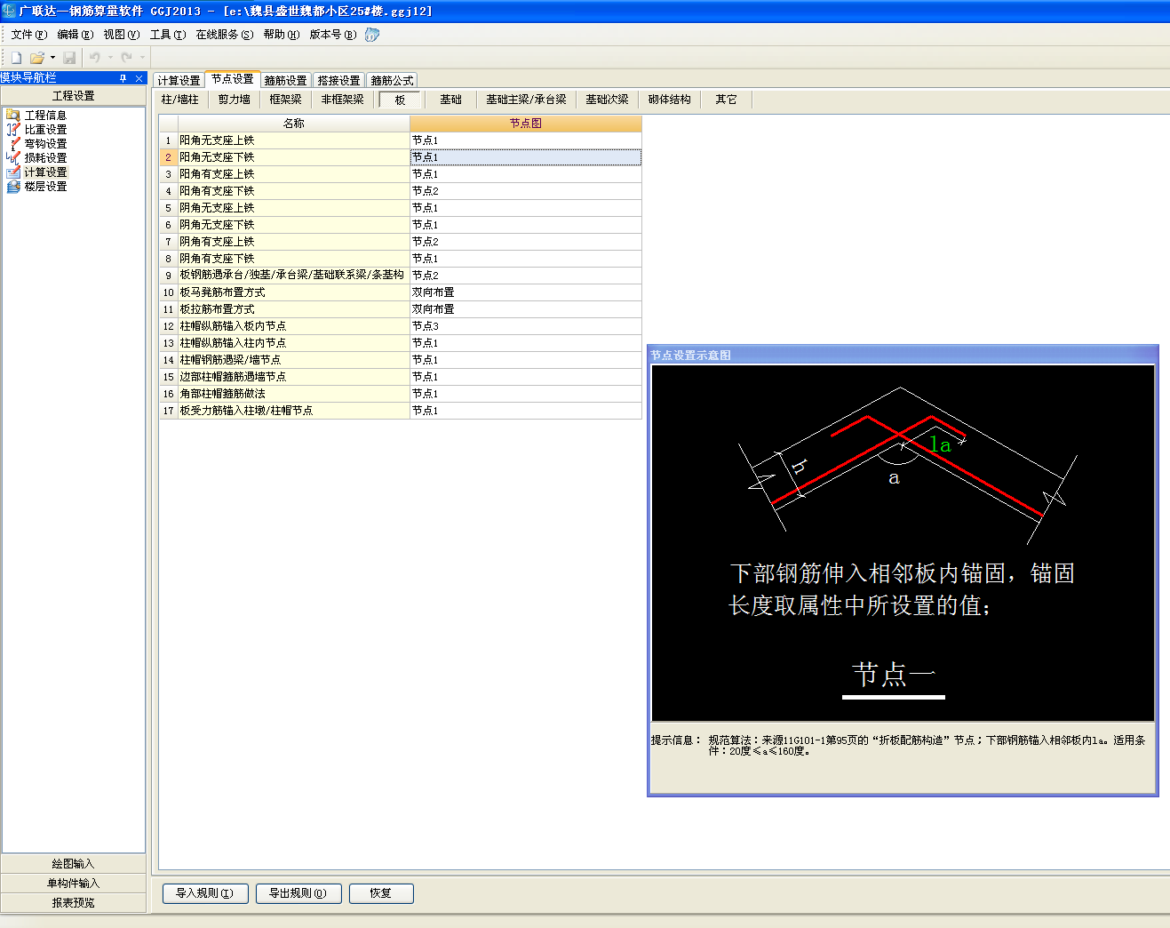Open the 工程设置 navigation section
Image resolution: width=1170 pixels, height=928 pixels.
click(x=73, y=96)
